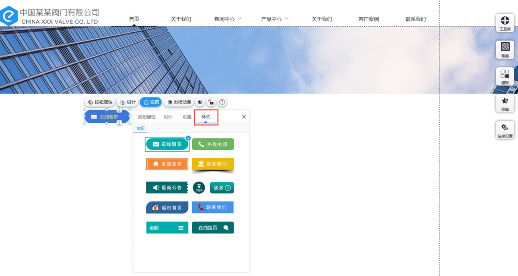Viewport: 518px width, 276px height.
Task: Click the 按钮属性 toolbar button
Action: click(100, 102)
